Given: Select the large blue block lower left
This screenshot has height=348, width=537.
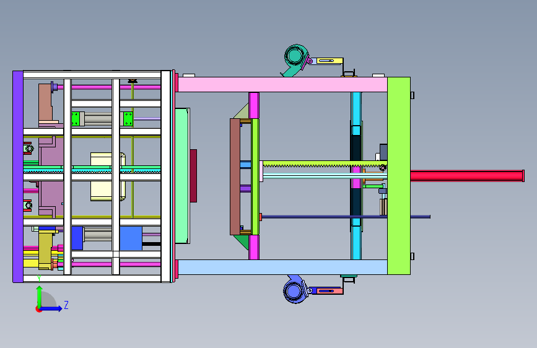Looking at the screenshot, I should point(131,238).
